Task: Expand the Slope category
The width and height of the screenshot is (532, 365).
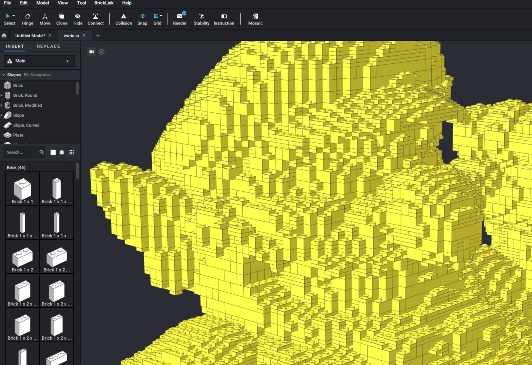Action: pos(1,115)
